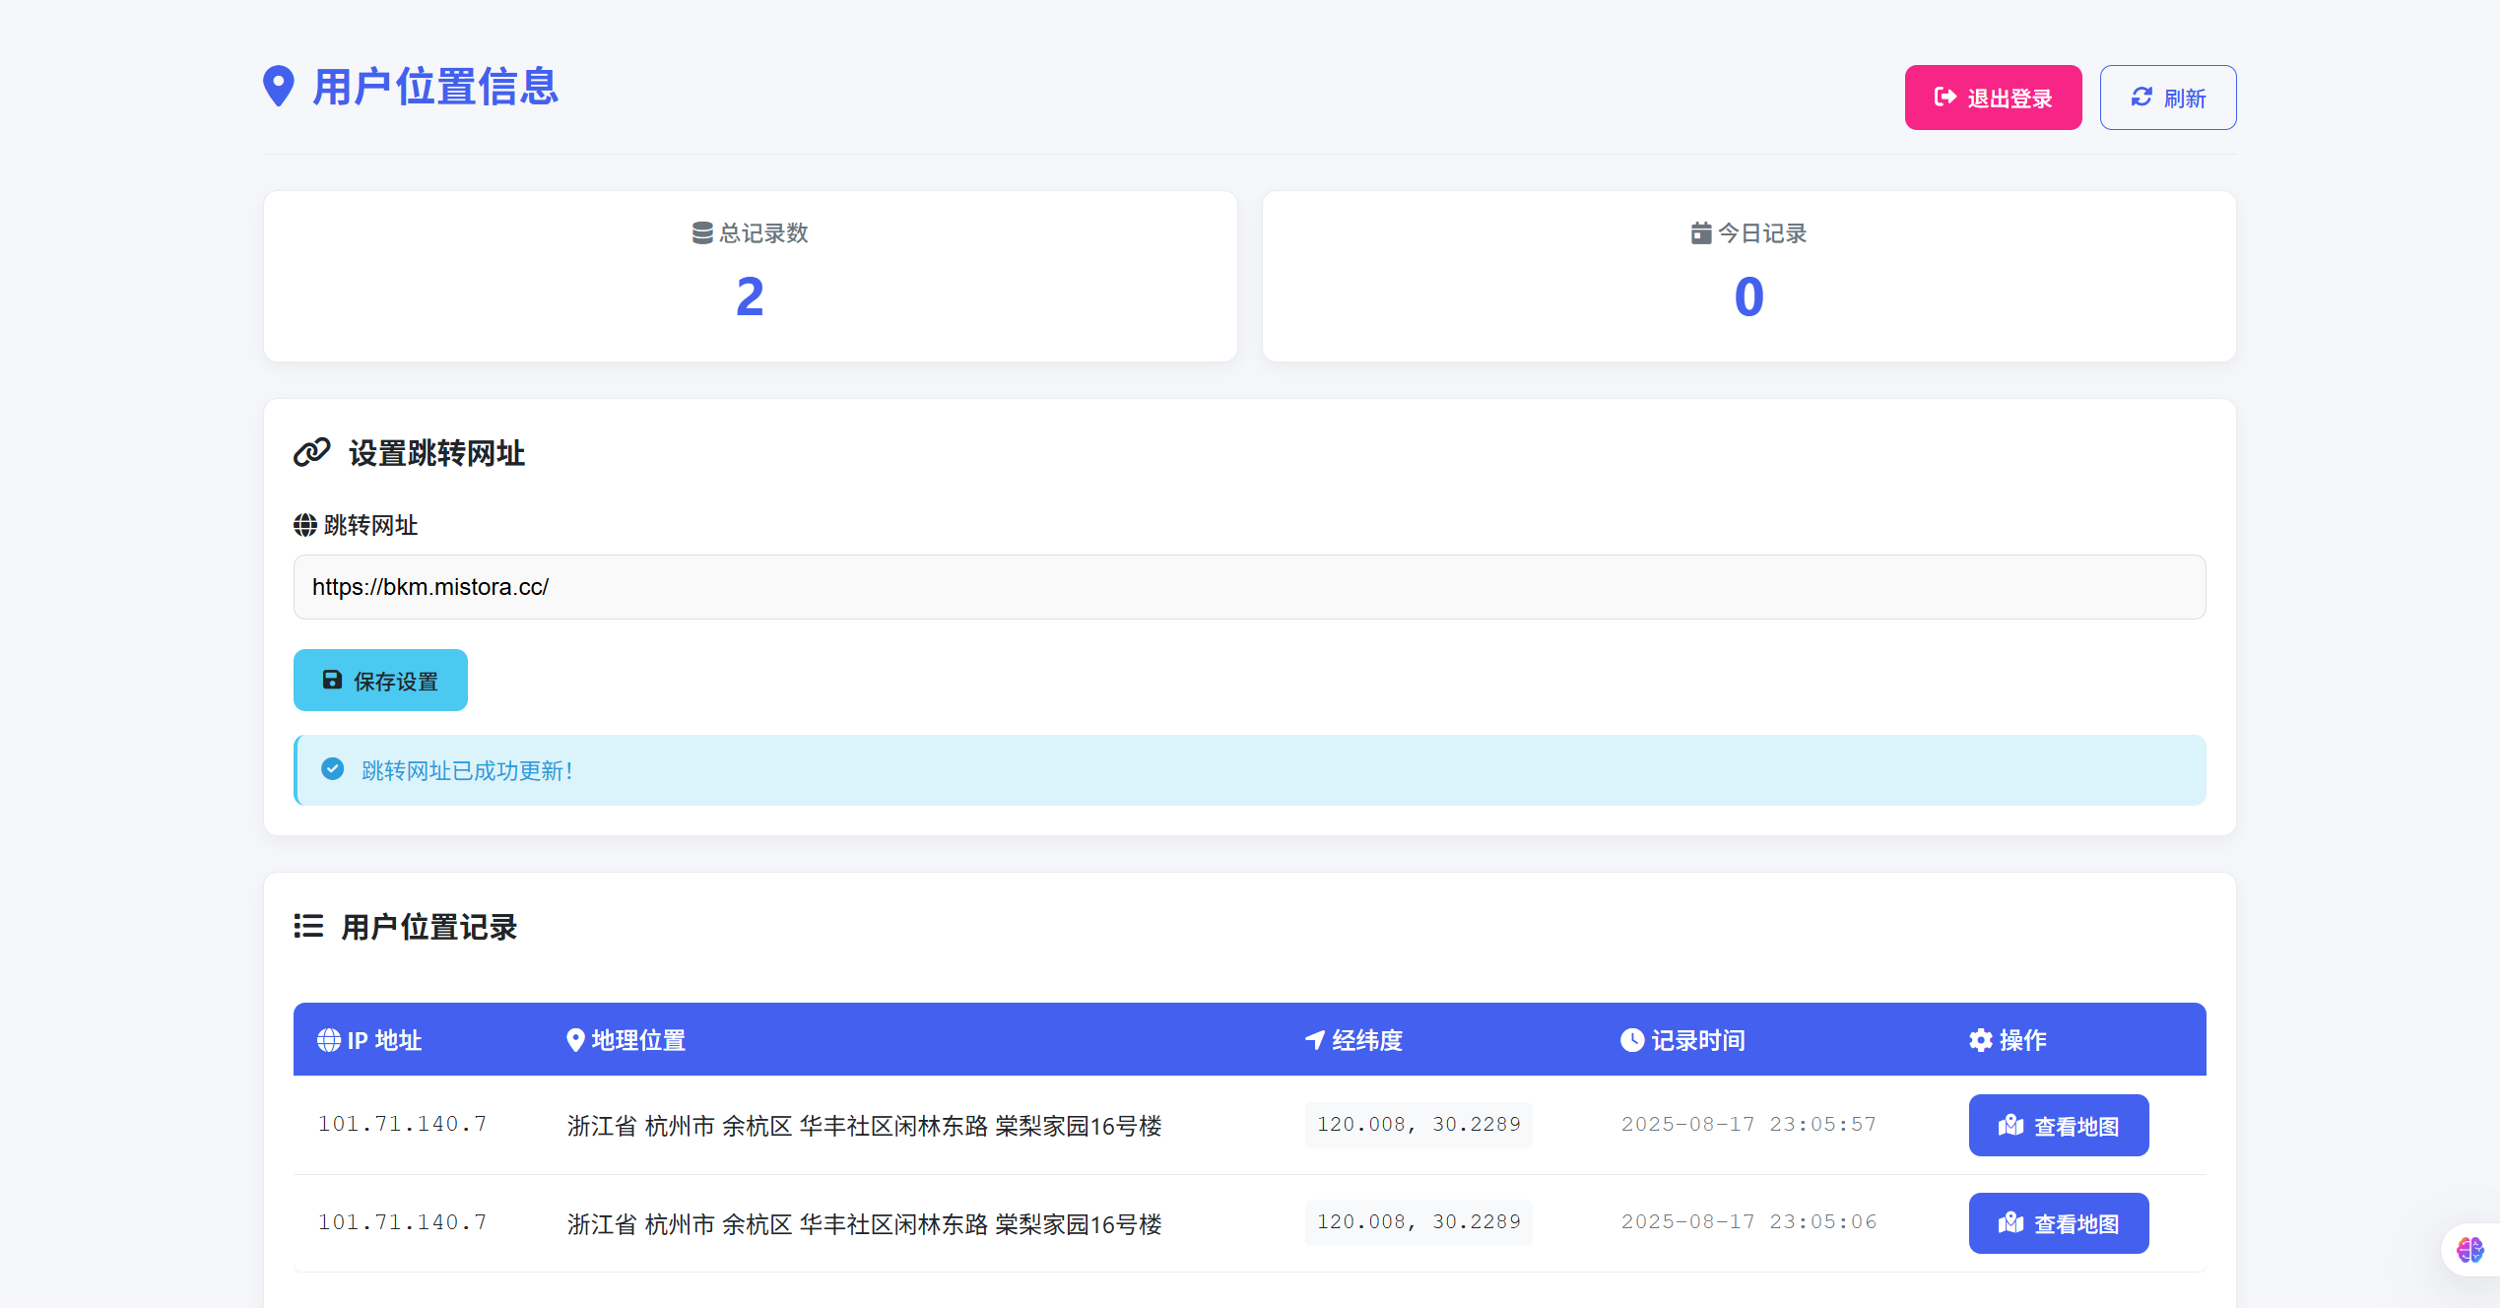Viewport: 2504px width, 1308px height.
Task: Click the gear icon in the 操作 column header
Action: click(1980, 1040)
